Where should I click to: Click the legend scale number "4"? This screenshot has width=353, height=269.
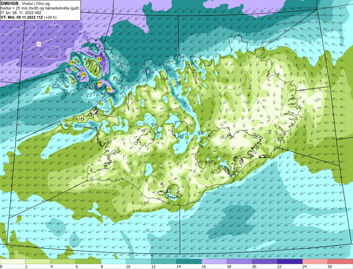[52, 267]
